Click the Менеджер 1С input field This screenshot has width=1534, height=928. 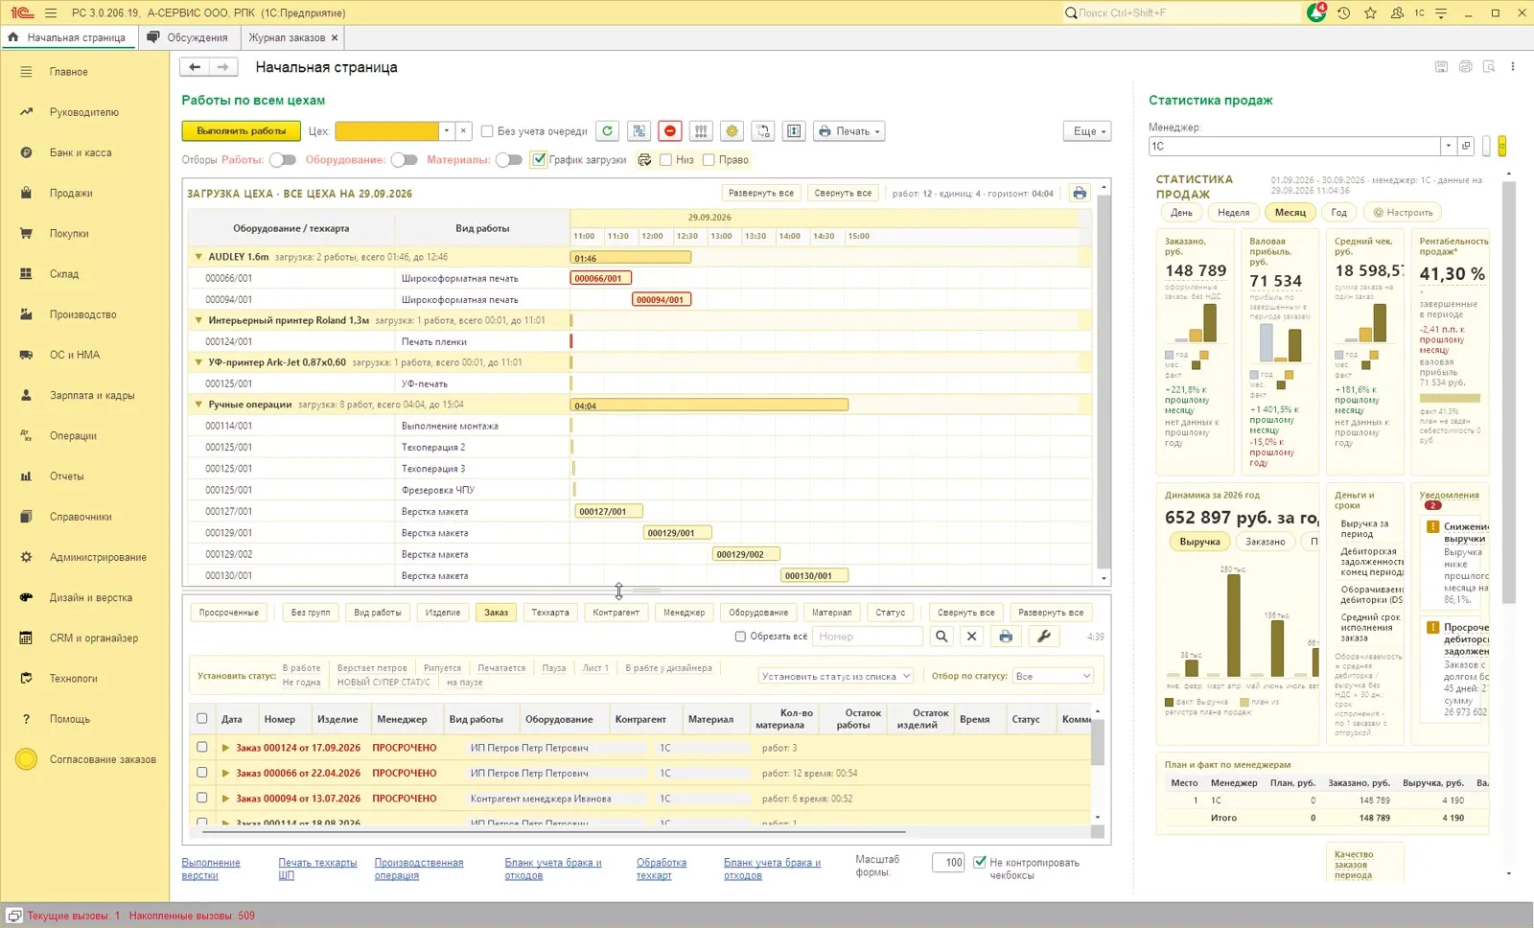tap(1294, 147)
